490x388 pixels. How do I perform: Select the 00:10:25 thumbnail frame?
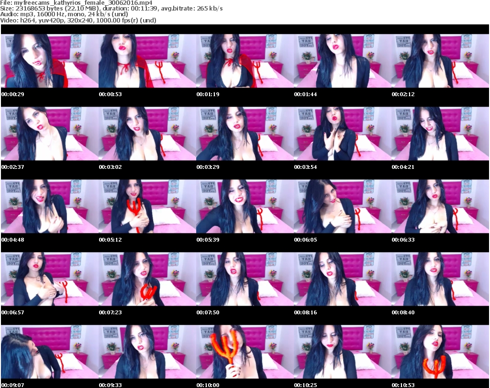(x=343, y=352)
